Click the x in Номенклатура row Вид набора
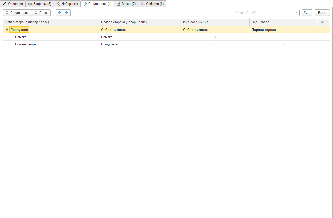The height and width of the screenshot is (218, 333). tap(283, 44)
